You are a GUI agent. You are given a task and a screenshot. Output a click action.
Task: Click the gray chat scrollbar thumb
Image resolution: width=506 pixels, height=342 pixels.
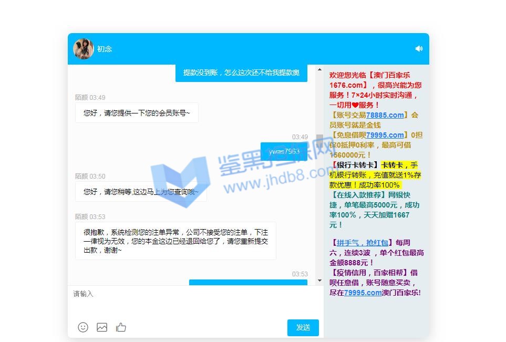click(x=319, y=141)
